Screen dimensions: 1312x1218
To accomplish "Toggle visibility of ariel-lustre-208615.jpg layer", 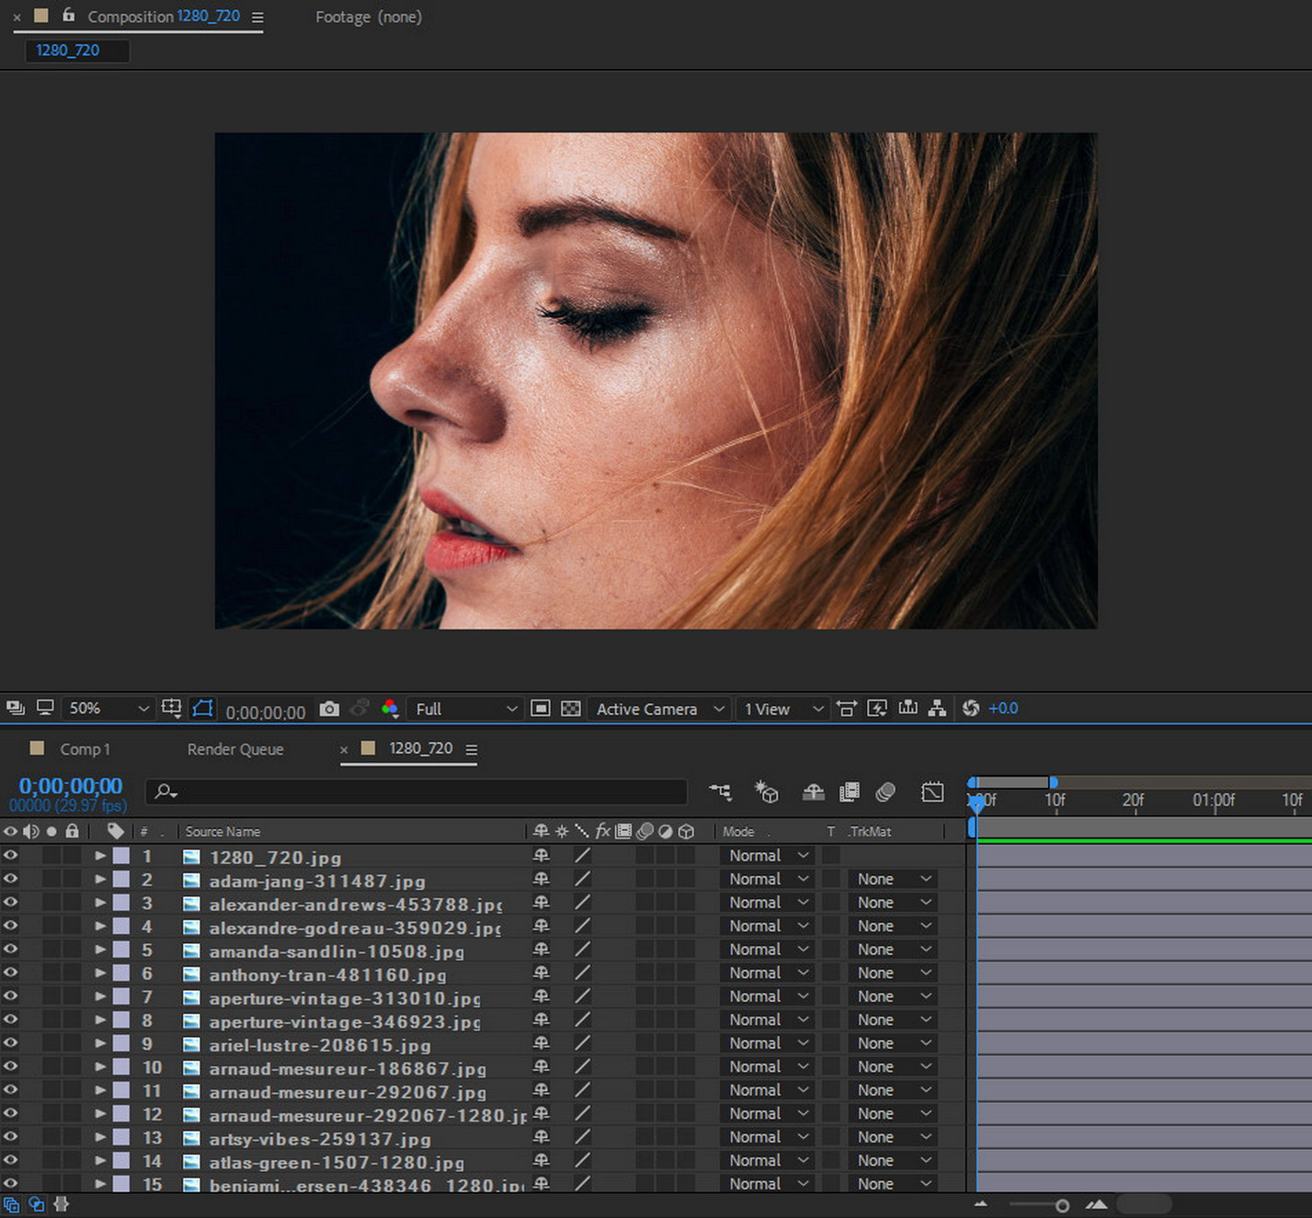I will point(10,1043).
